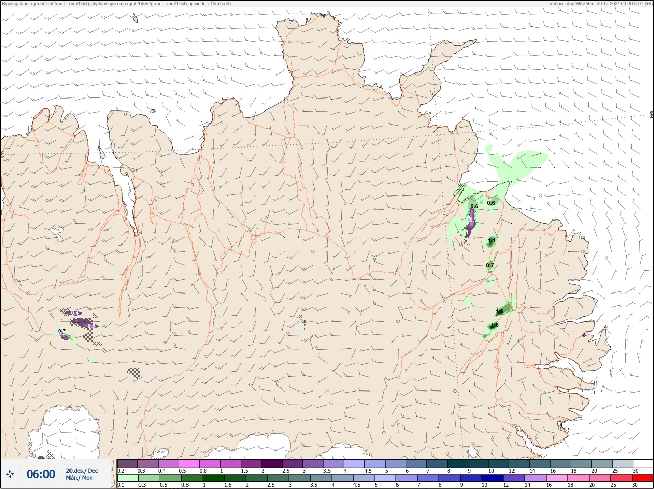This screenshot has height=489, width=654.
Task: Click the N99 label on the map's left edge
Action: coord(3,154)
